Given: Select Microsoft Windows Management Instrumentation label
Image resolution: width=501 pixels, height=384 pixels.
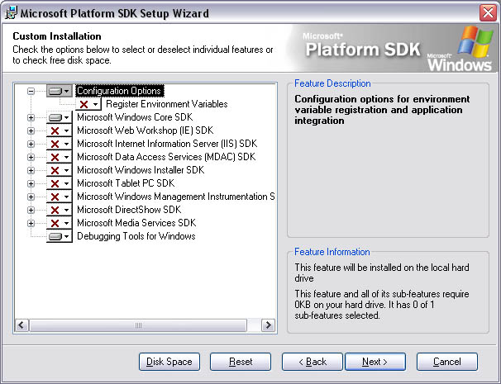Looking at the screenshot, I should pyautogui.click(x=176, y=197).
